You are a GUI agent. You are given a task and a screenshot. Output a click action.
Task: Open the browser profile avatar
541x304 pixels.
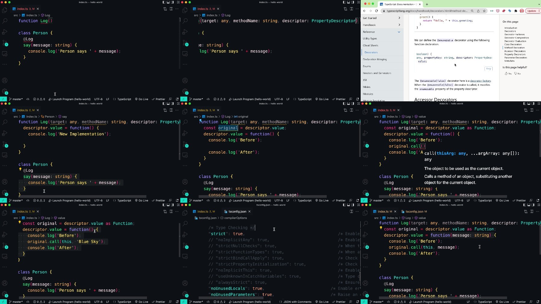point(522,11)
